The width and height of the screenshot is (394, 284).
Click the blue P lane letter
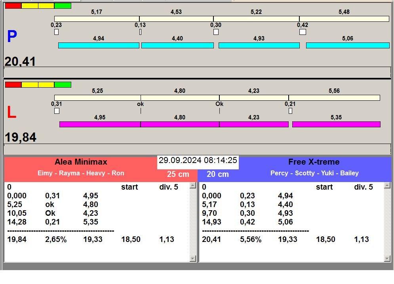coord(12,37)
